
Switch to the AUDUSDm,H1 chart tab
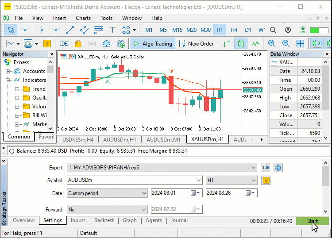tap(120, 140)
